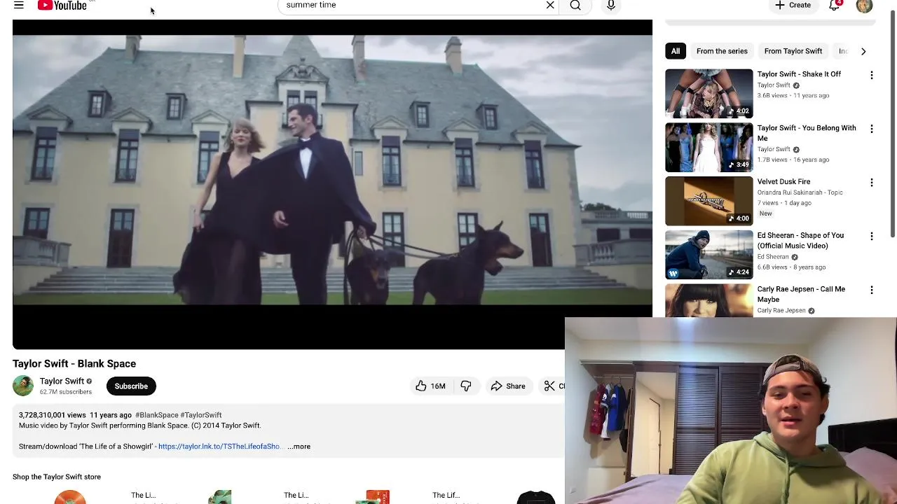
Task: Dislike the video with thumbs down
Action: coord(466,386)
